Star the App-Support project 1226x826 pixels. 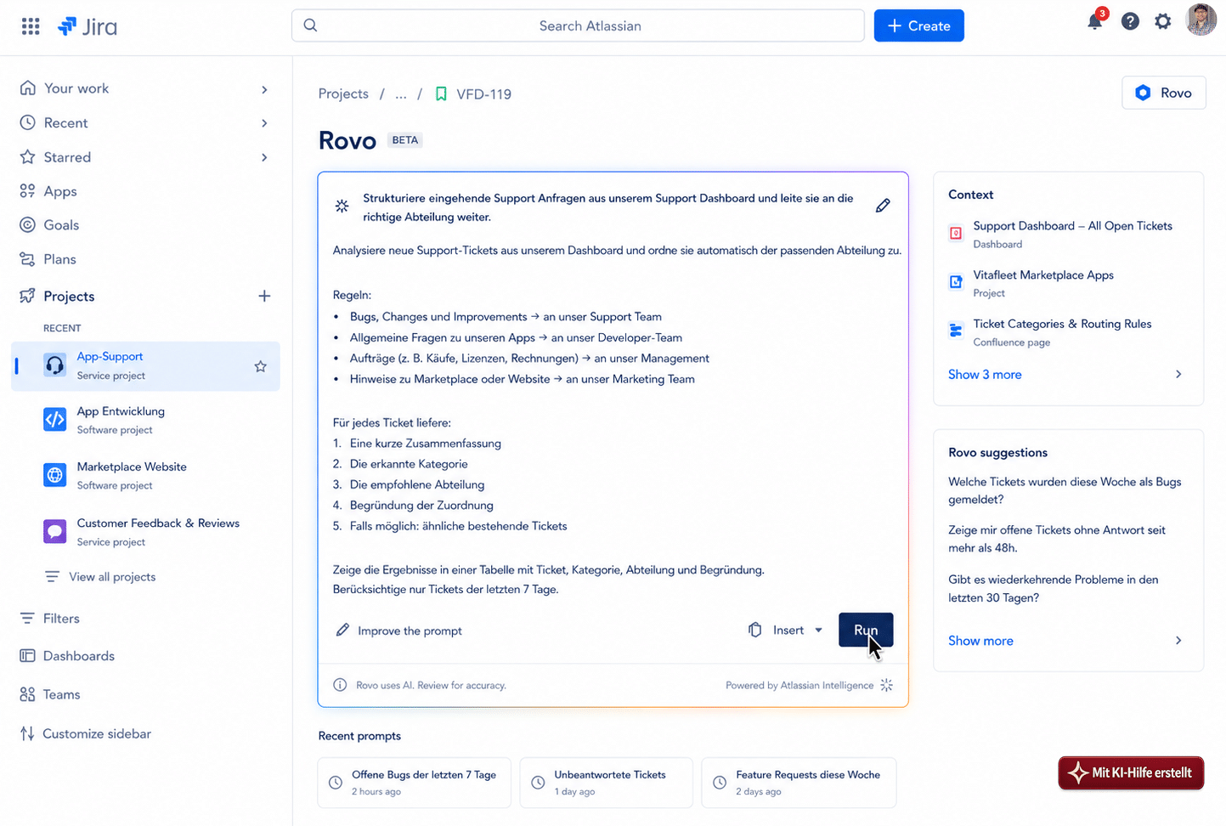coord(261,366)
